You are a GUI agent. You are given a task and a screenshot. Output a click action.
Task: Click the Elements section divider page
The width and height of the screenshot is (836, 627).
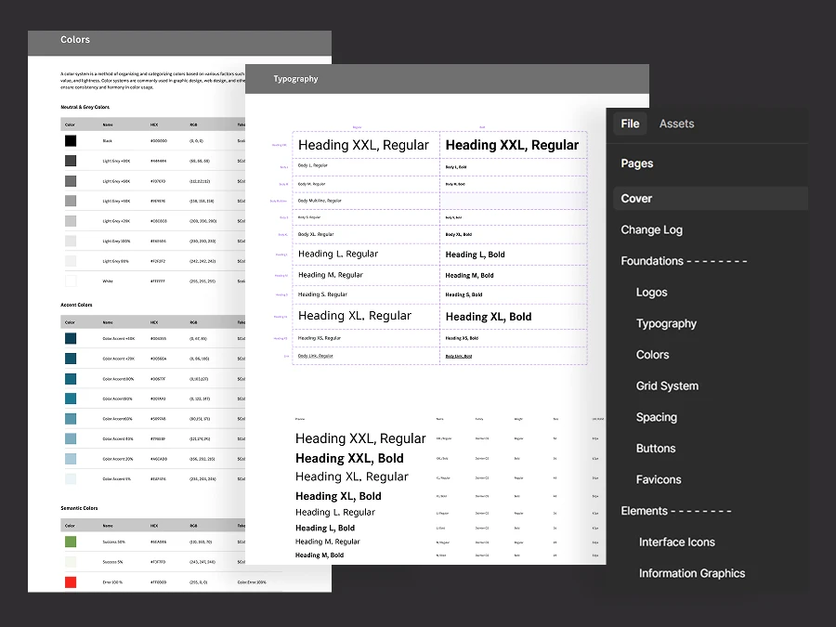point(675,511)
